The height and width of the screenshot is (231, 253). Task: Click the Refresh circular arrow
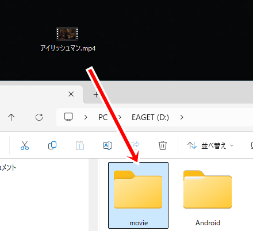[x=39, y=117]
